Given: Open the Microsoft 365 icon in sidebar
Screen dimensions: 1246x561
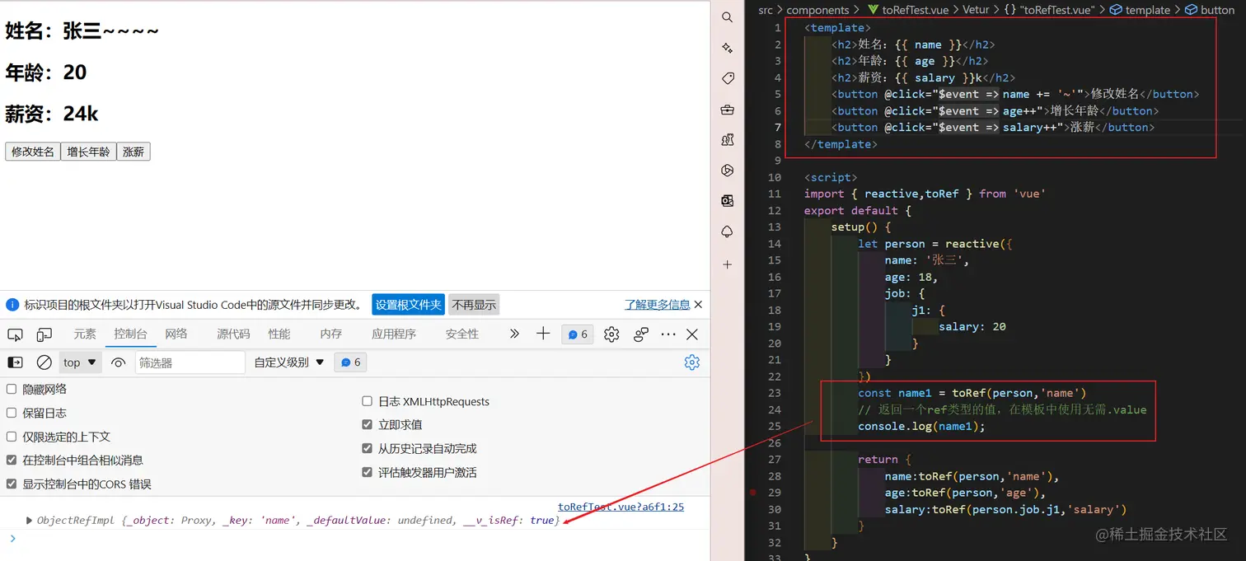Looking at the screenshot, I should (x=727, y=171).
